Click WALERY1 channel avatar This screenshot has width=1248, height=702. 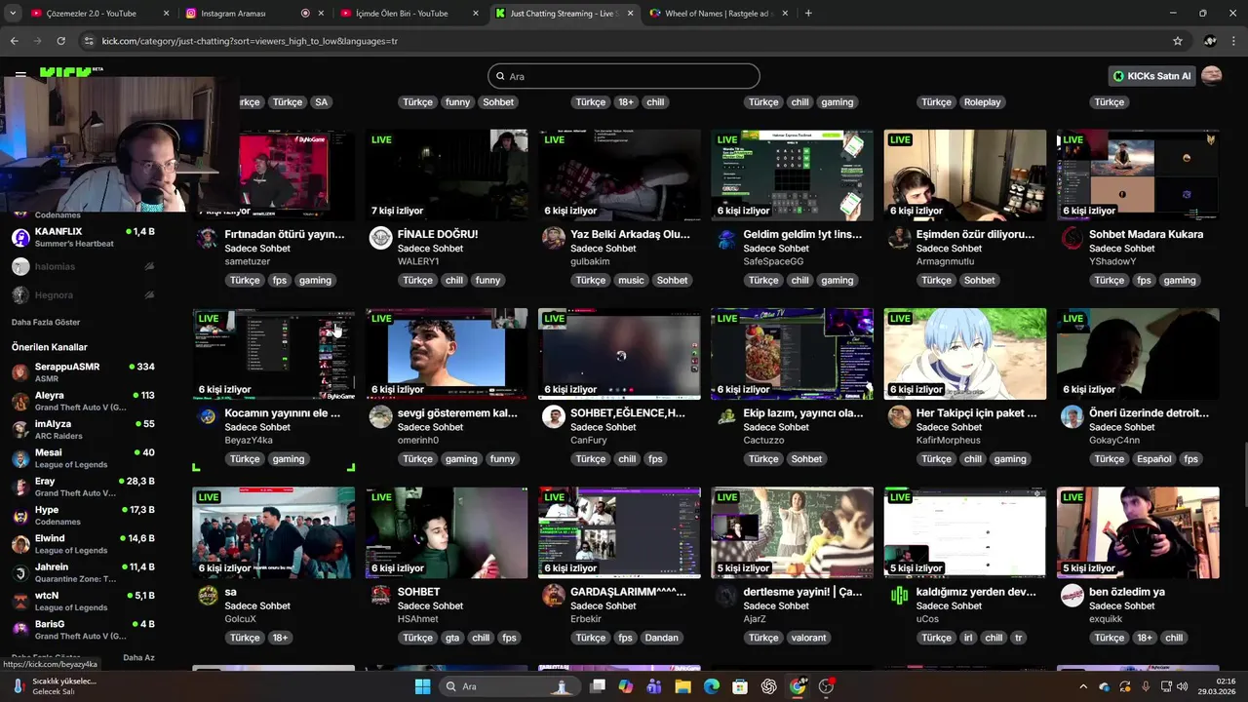380,239
